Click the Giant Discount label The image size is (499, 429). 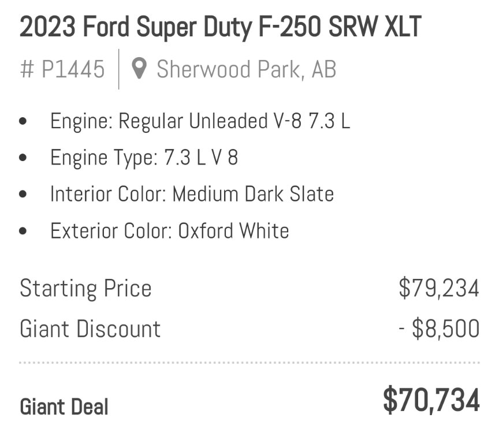click(90, 329)
